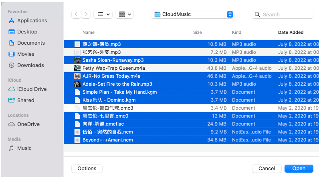Image resolution: width=319 pixels, height=177 pixels.
Task: Go to the Desktop folder icon
Action: click(12, 32)
